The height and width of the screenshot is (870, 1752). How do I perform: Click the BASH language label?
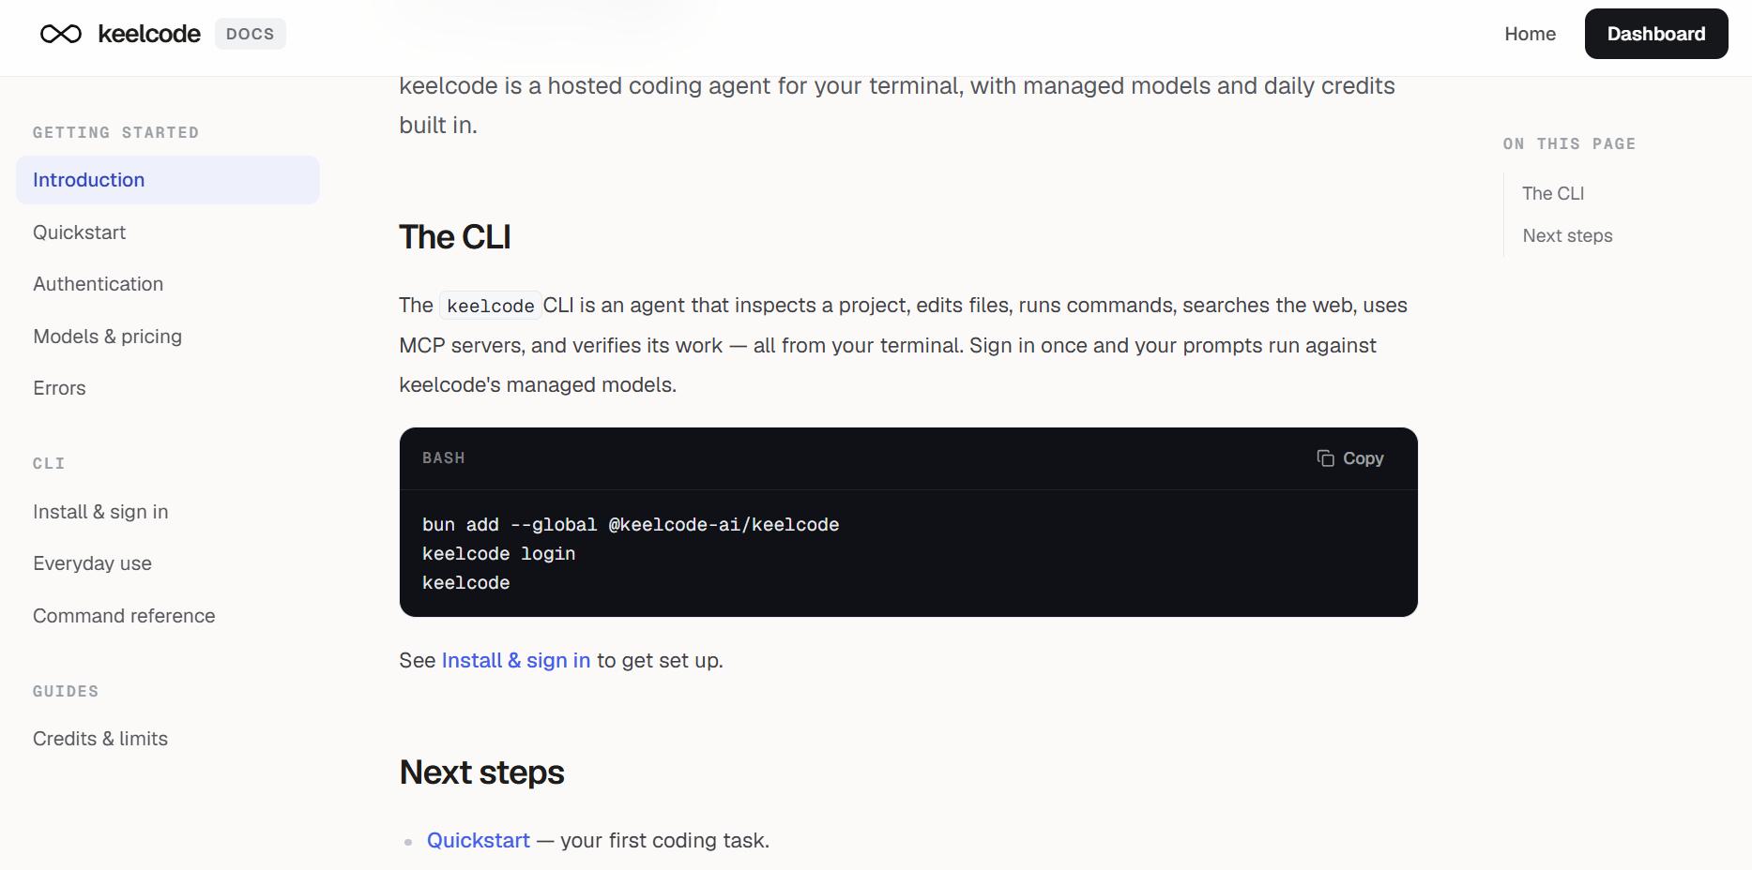pyautogui.click(x=444, y=458)
